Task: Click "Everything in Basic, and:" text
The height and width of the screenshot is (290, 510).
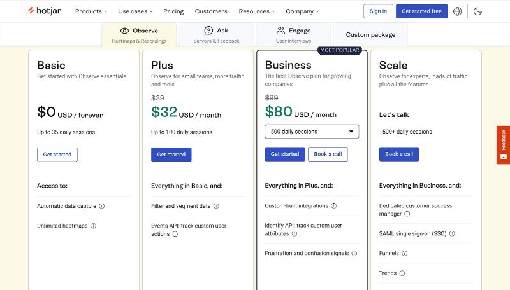Action: [x=187, y=186]
